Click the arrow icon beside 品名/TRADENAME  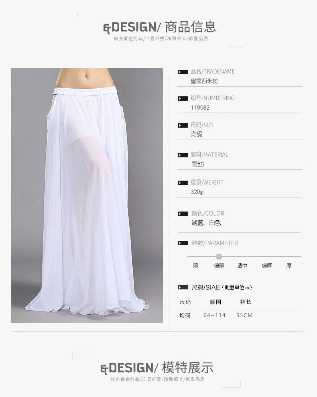183,72
